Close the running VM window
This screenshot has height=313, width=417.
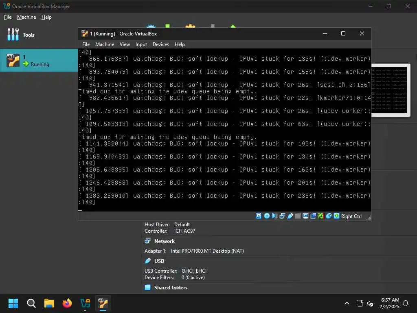362,33
